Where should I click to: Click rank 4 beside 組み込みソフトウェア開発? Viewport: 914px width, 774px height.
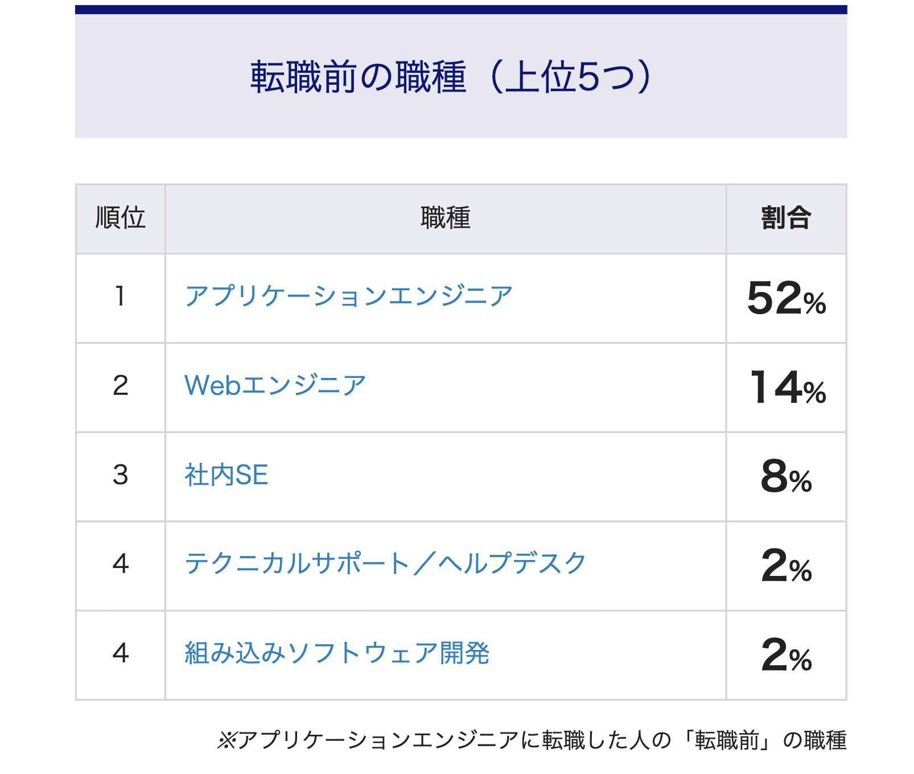pyautogui.click(x=120, y=653)
